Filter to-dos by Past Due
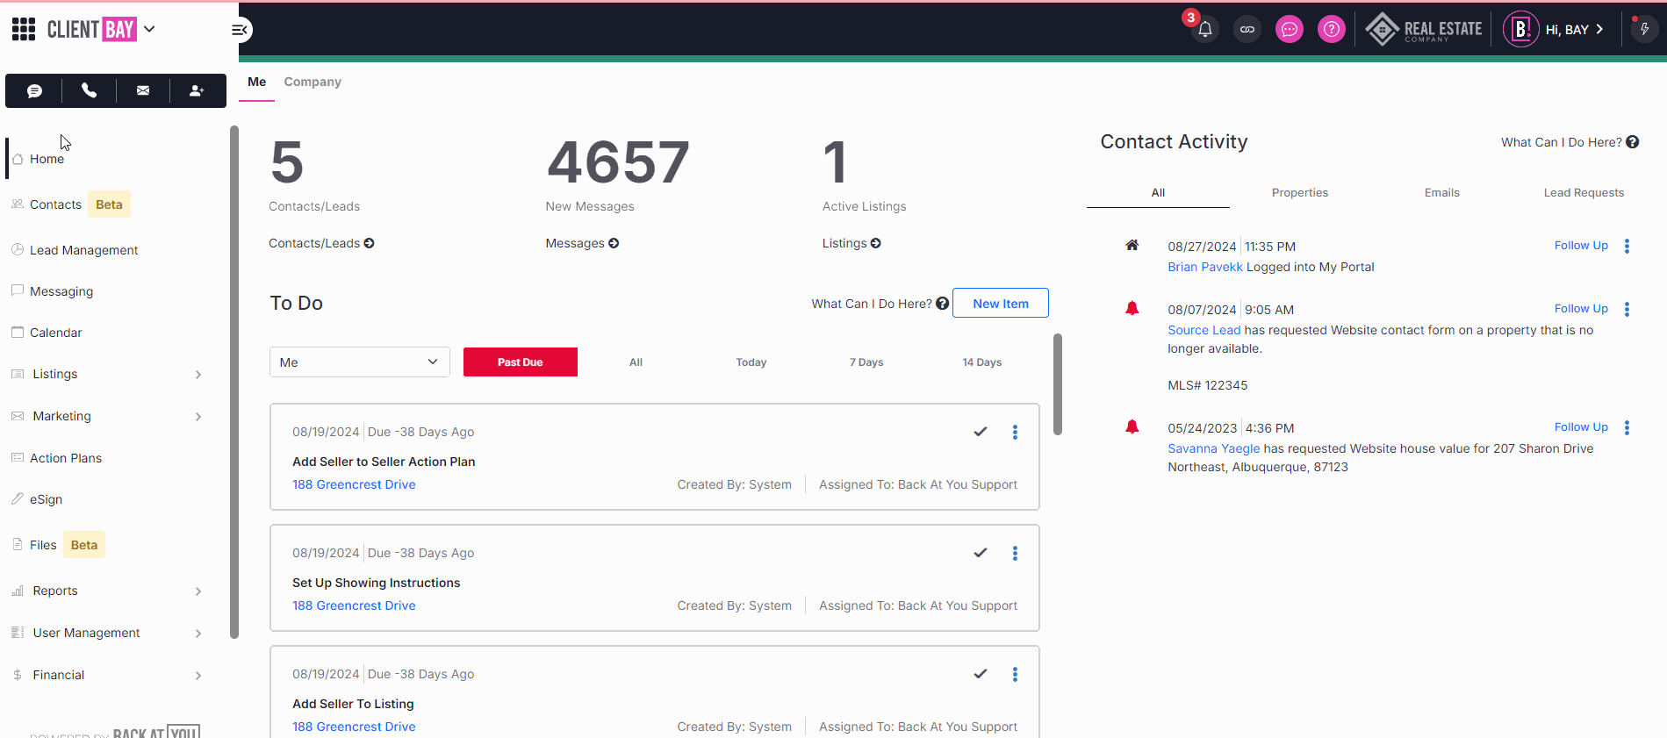This screenshot has width=1667, height=738. pos(521,362)
